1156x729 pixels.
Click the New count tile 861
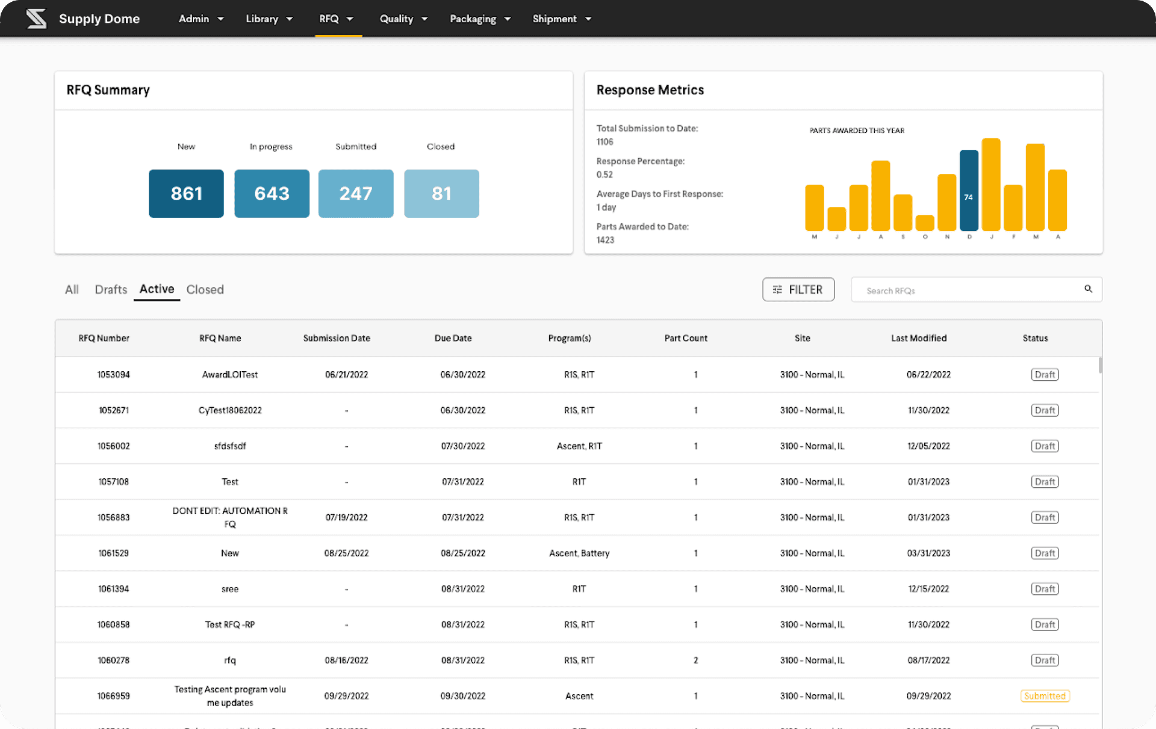tap(186, 194)
